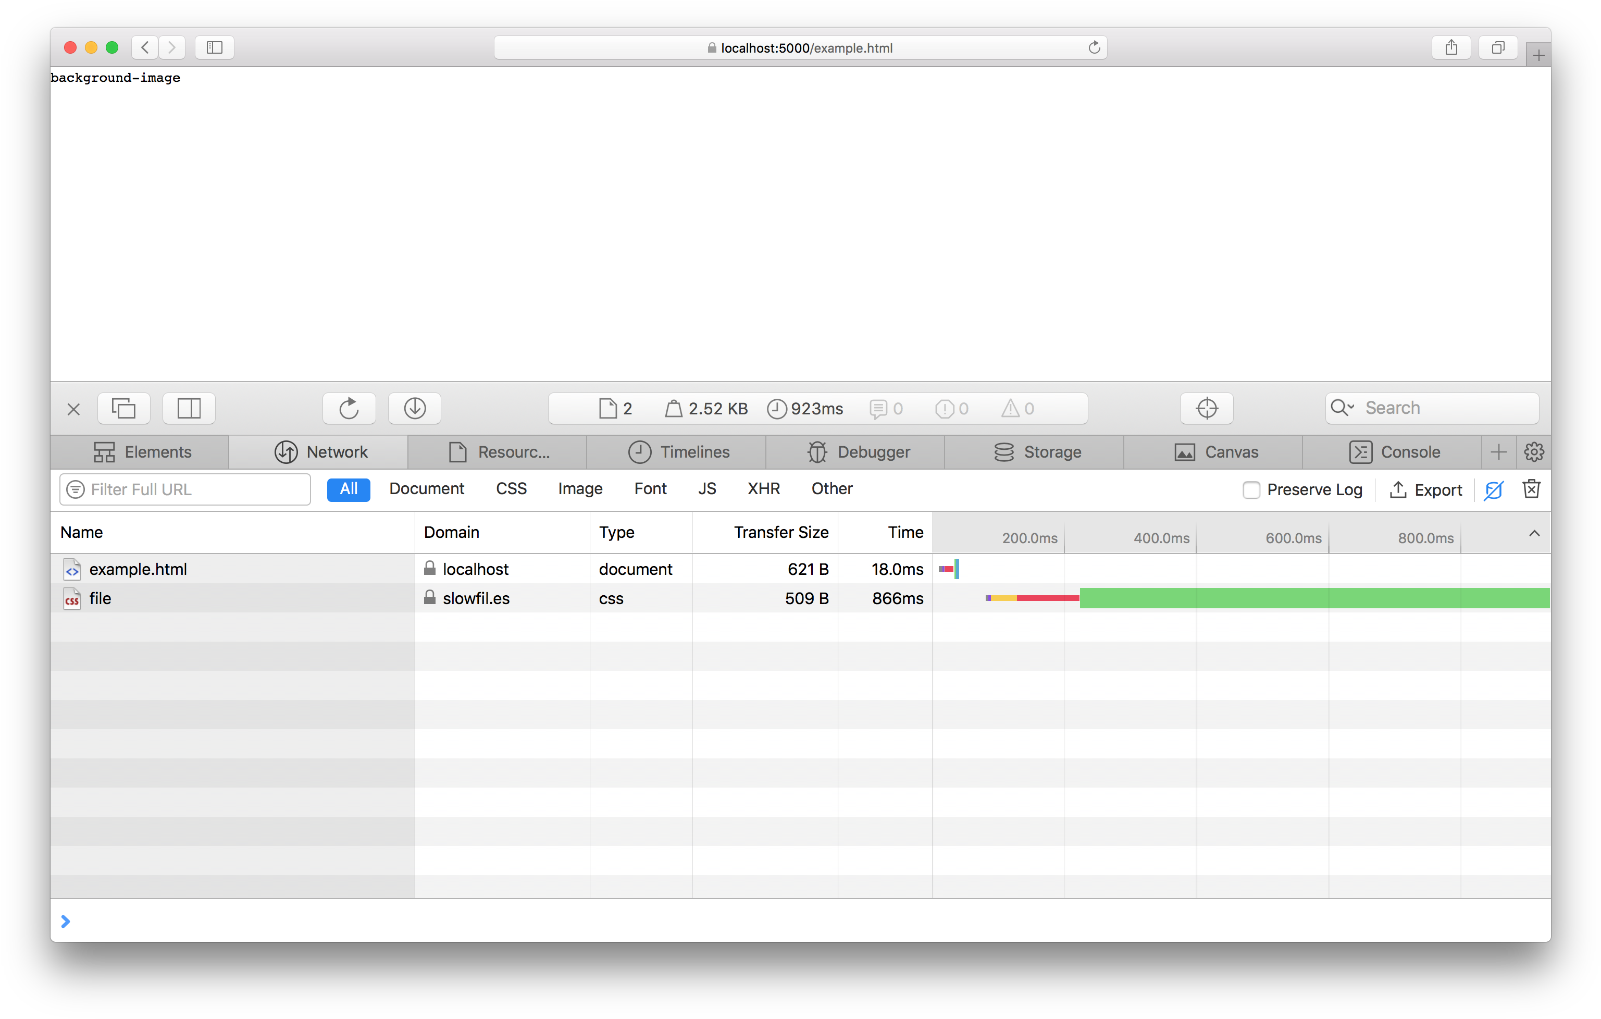Open the Console tab
Screen dimensions: 1601x1019
pyautogui.click(x=1394, y=451)
